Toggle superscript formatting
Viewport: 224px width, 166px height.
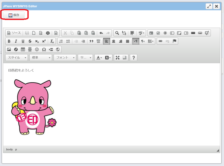[x=44, y=41]
